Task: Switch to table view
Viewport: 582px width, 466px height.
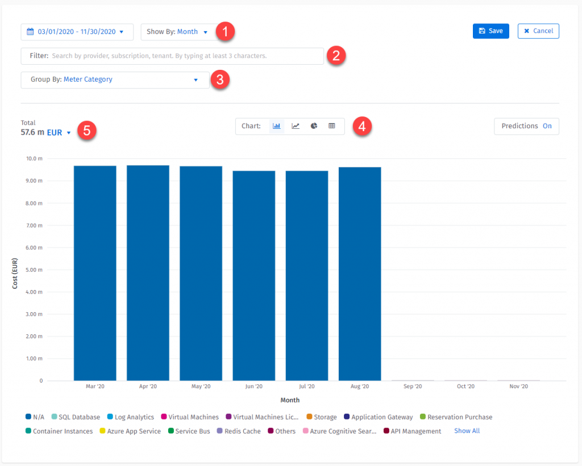Action: [332, 126]
